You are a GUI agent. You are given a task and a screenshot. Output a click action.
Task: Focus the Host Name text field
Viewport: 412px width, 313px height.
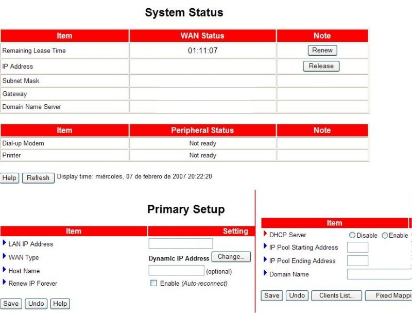click(176, 270)
